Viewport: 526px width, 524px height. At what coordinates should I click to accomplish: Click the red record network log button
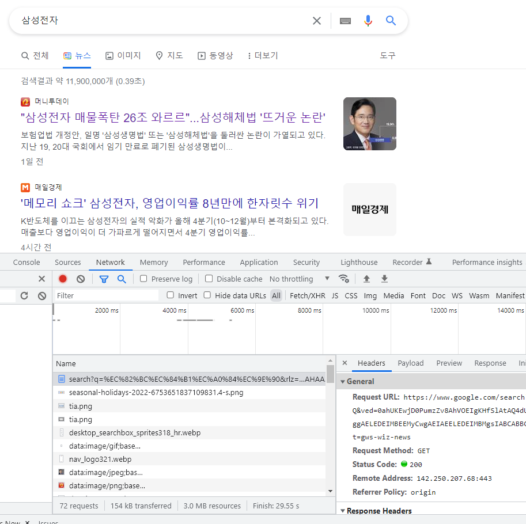point(63,279)
